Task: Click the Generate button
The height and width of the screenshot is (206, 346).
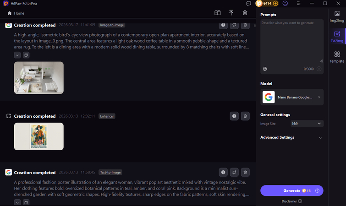Action: click(292, 190)
